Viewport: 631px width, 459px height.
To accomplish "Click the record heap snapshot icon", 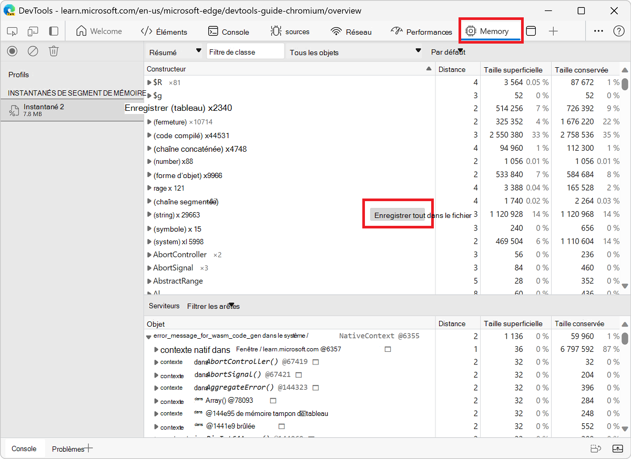I will (x=12, y=51).
